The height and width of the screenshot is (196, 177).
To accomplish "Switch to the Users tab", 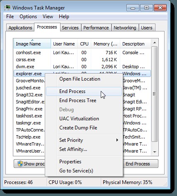I will tap(147, 28).
